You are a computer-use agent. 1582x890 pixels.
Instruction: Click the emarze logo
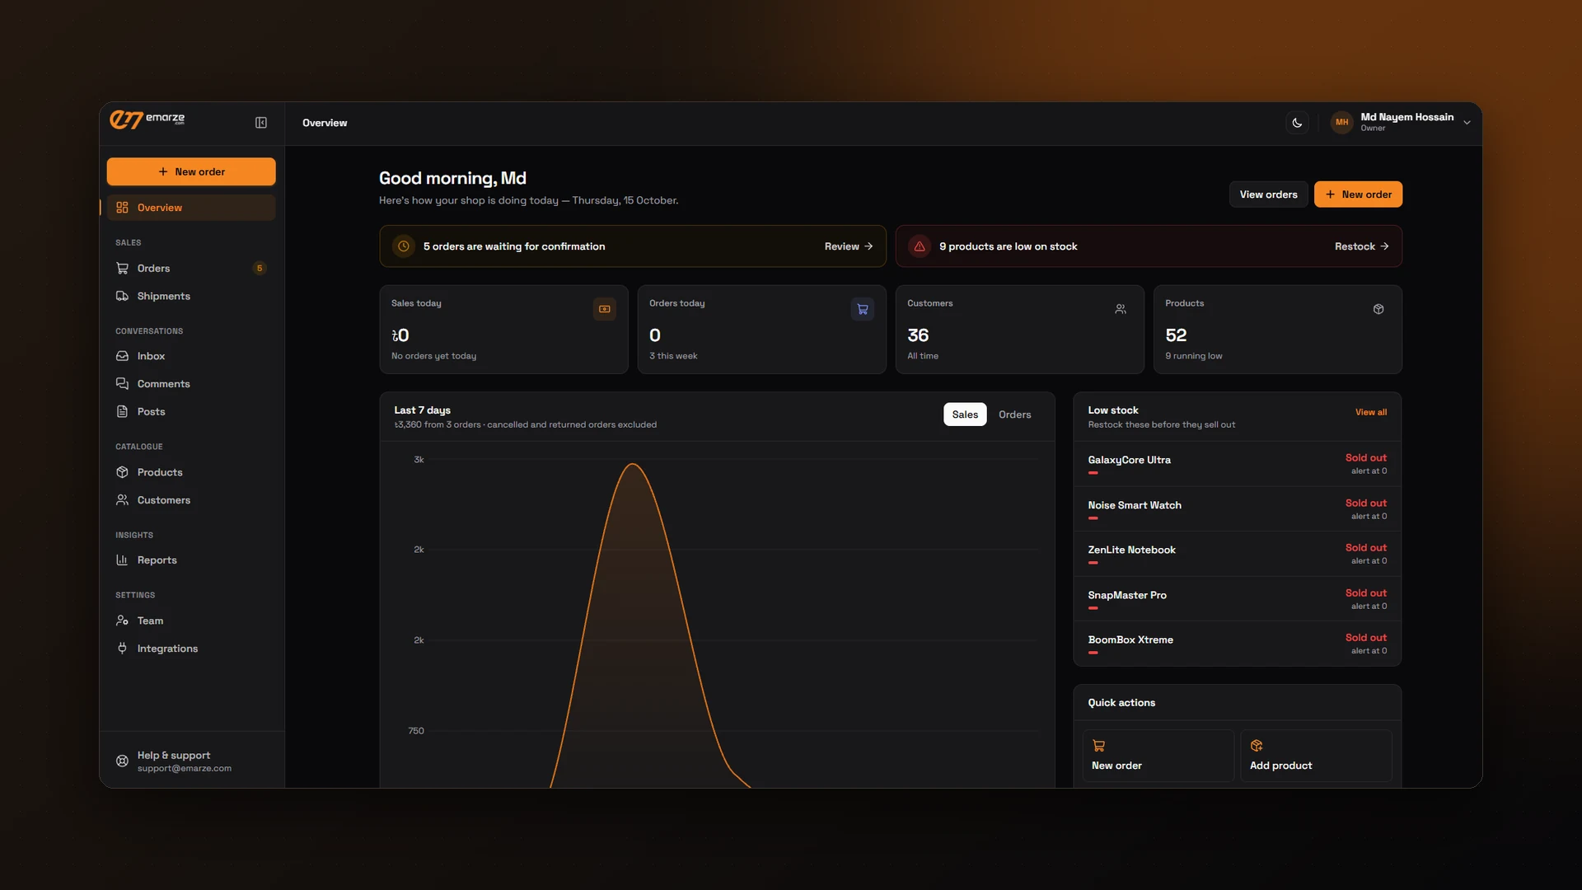click(x=147, y=120)
